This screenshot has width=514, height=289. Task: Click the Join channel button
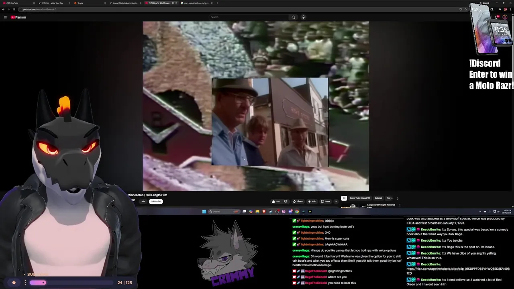[x=143, y=201]
